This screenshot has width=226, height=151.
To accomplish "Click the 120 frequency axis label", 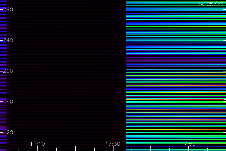I will (x=8, y=132).
